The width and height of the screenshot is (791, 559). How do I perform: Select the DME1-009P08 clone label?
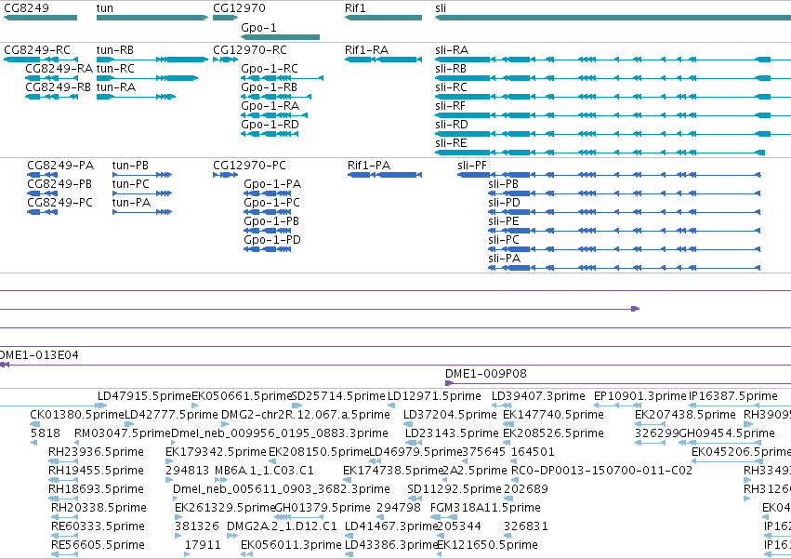486,374
